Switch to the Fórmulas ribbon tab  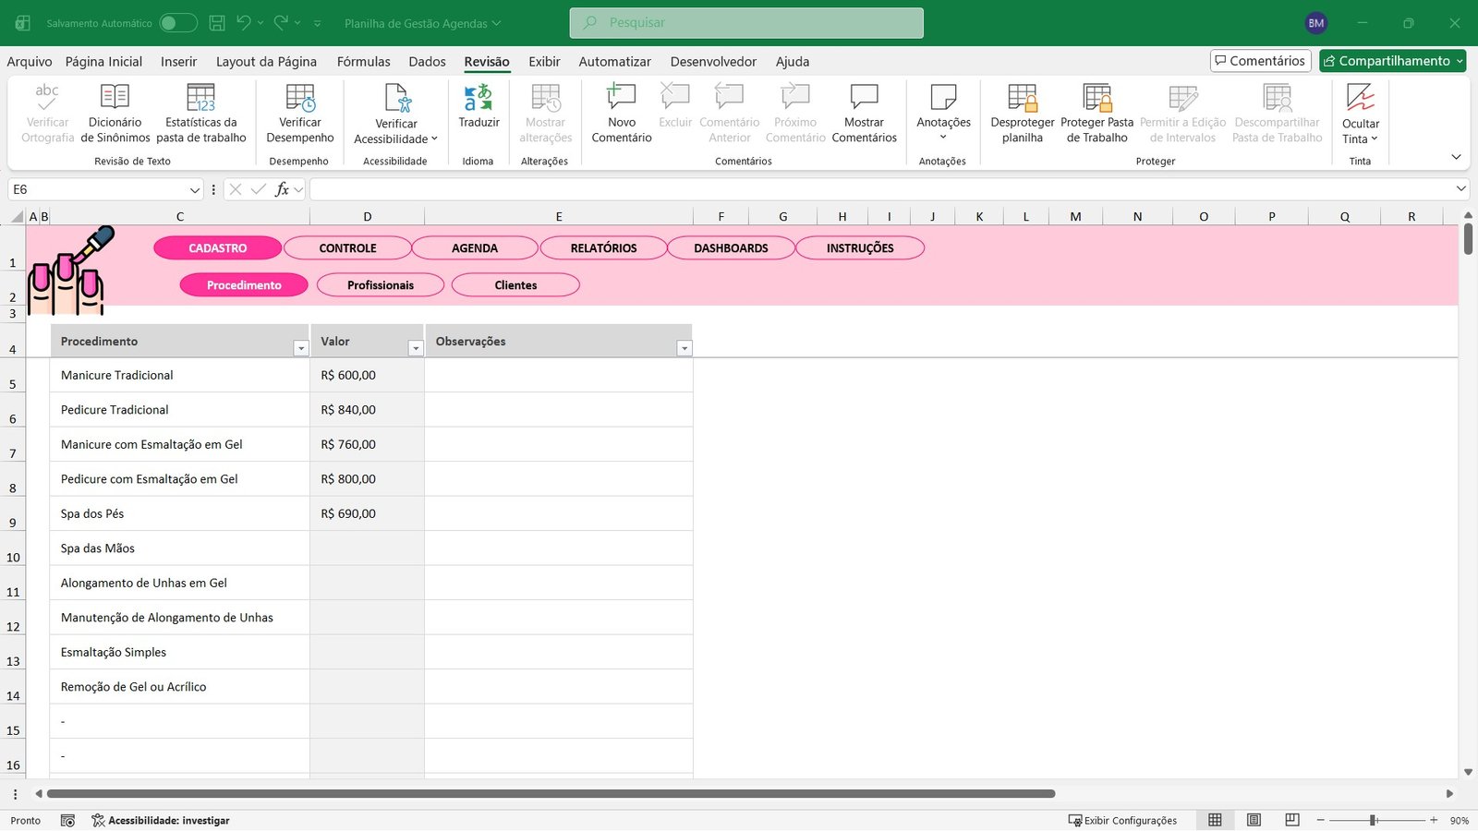(363, 61)
